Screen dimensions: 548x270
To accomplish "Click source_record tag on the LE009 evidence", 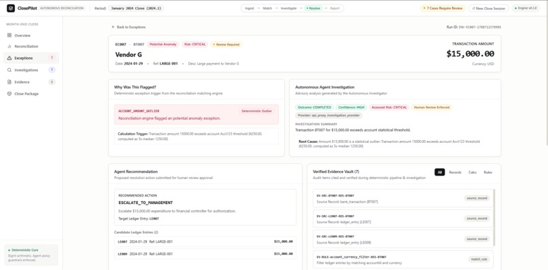I will (x=477, y=239).
